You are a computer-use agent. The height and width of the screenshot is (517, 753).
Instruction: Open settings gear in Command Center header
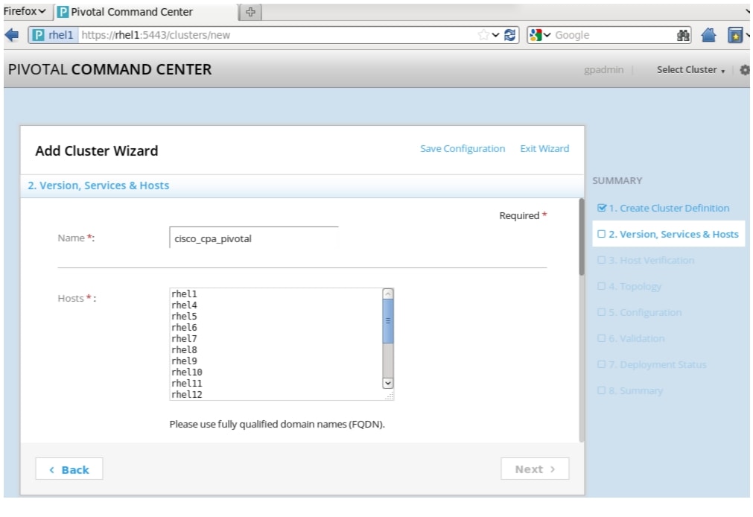744,70
